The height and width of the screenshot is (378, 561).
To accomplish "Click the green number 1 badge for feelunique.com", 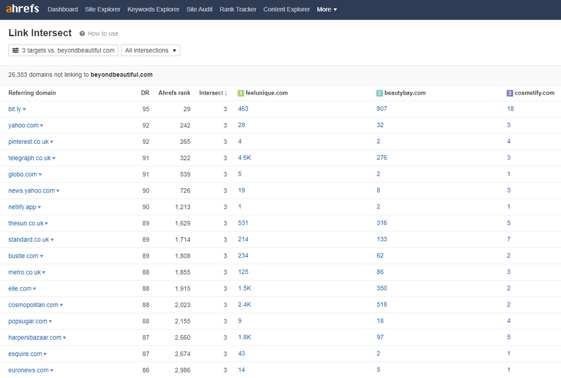I will tap(241, 94).
